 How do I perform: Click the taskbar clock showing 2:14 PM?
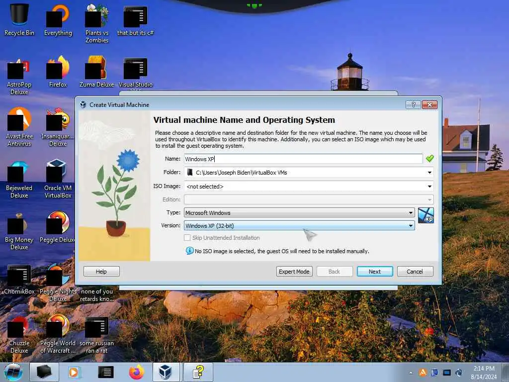point(484,372)
